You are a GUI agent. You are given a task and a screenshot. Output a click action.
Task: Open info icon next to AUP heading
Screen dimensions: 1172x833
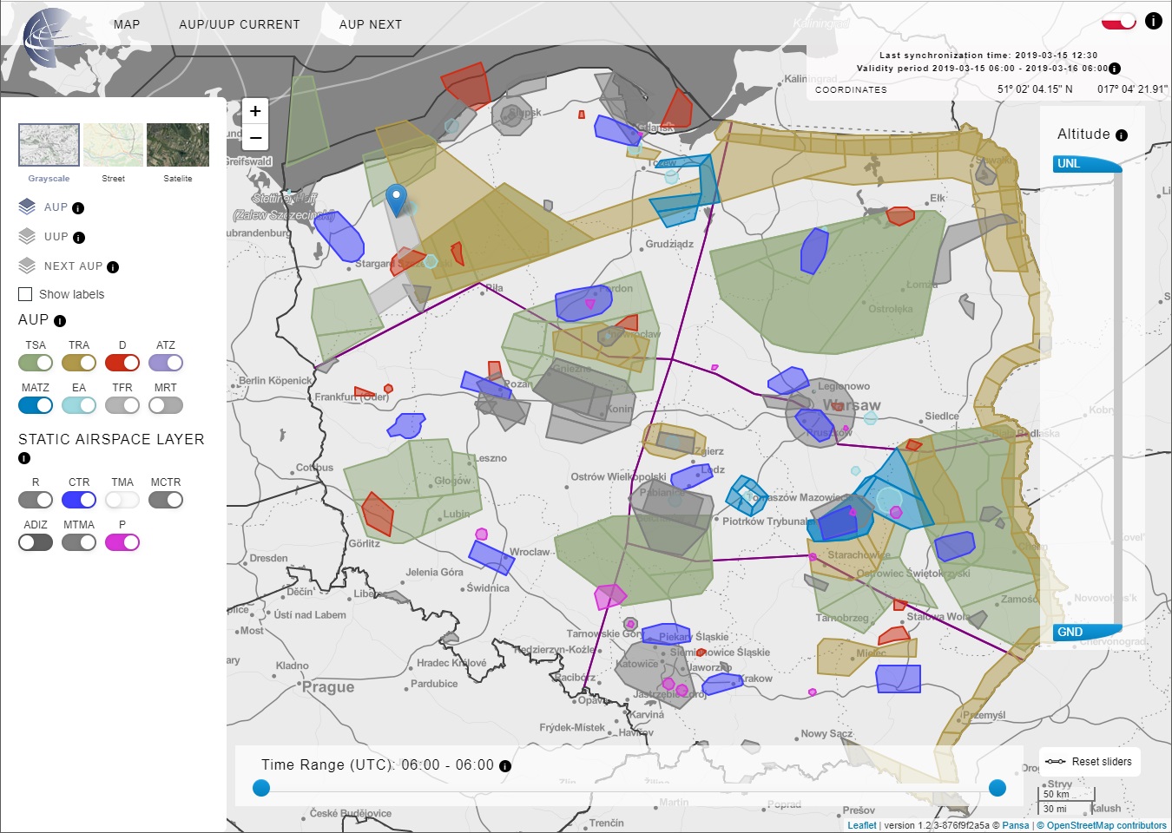click(60, 321)
